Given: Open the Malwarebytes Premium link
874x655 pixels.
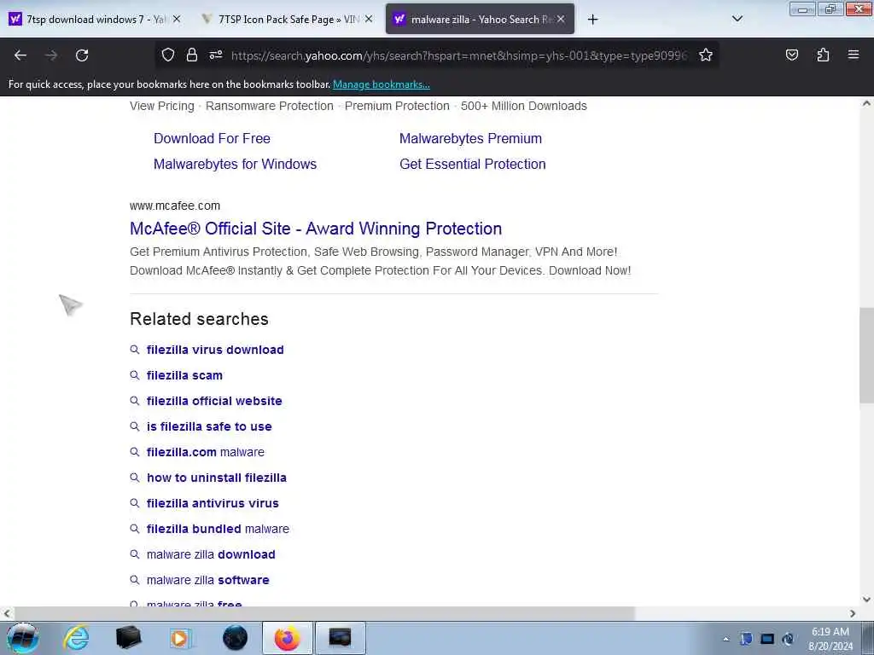Looking at the screenshot, I should [x=470, y=138].
